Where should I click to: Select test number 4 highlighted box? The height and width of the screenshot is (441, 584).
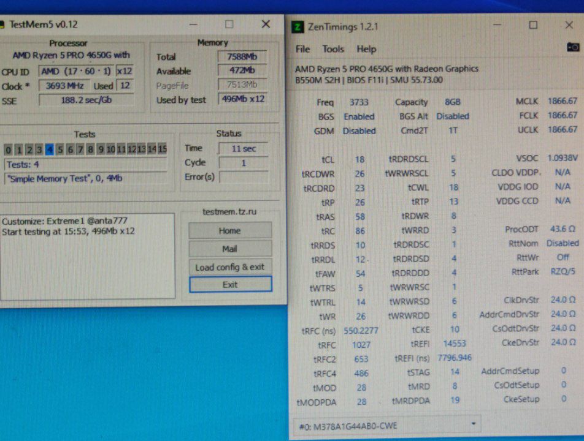(x=49, y=149)
